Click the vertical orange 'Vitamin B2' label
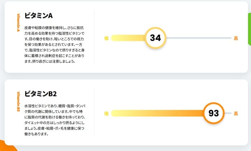The height and width of the screenshot is (151, 251). pos(18,102)
